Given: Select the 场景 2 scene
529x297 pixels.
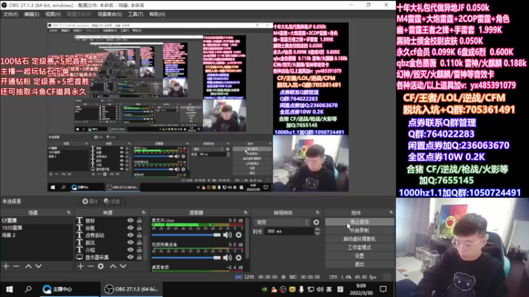Looking at the screenshot, I should pyautogui.click(x=36, y=235).
